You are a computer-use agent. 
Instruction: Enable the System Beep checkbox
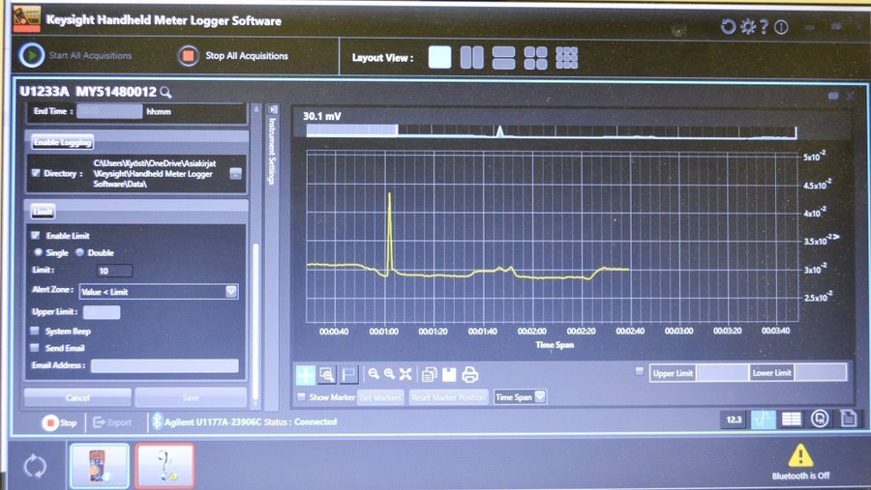(36, 331)
